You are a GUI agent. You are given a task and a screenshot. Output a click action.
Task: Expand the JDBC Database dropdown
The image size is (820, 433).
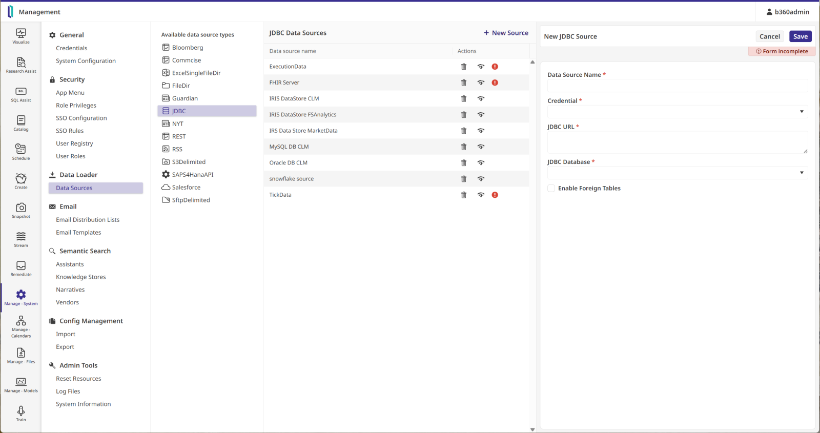point(677,173)
